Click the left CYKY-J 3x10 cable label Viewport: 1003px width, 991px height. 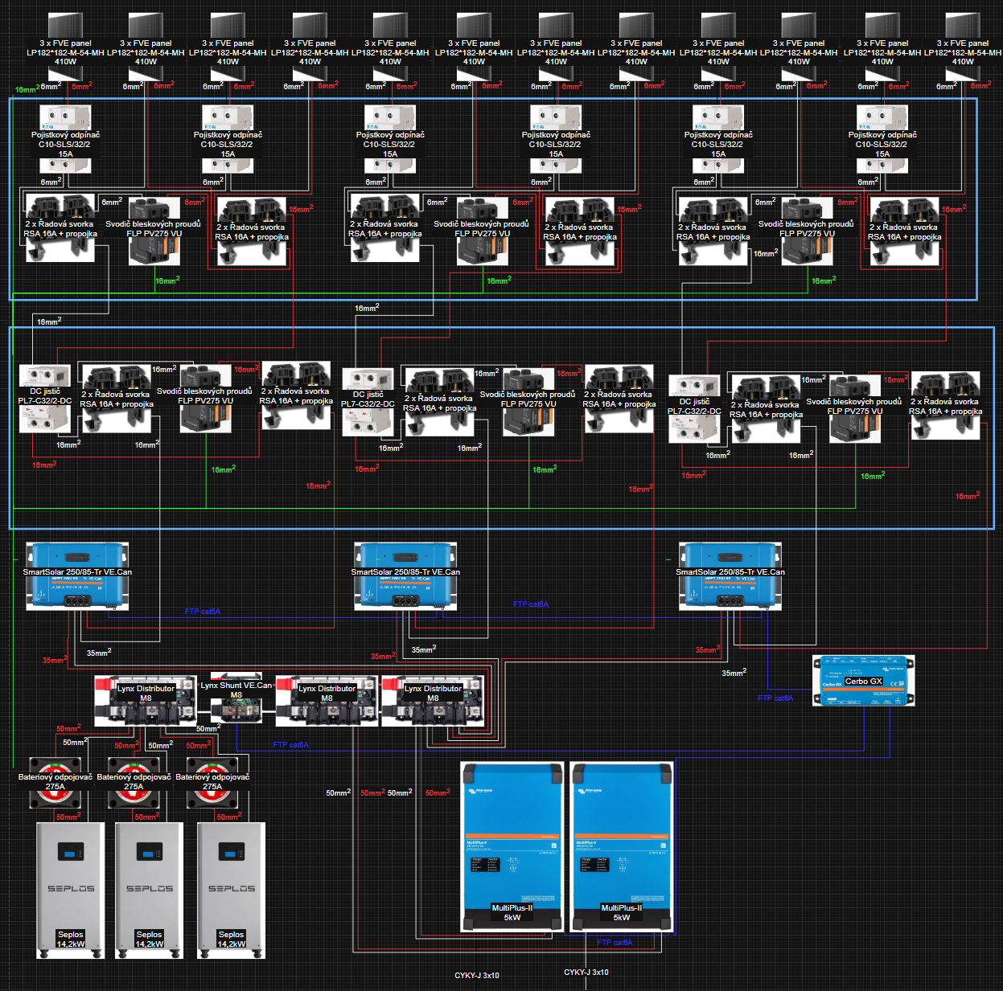pyautogui.click(x=477, y=976)
